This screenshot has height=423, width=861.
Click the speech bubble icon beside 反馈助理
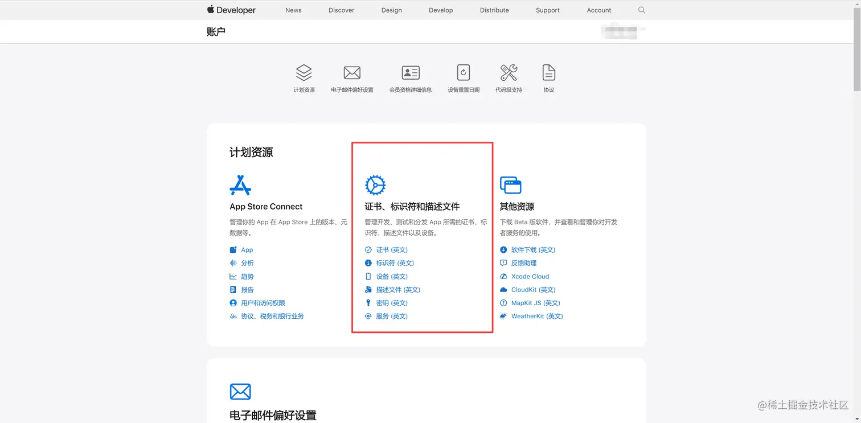click(503, 263)
